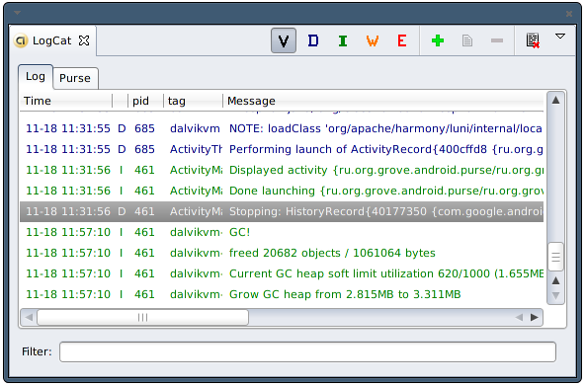Click the lower up arrow above the down arrow
Screen dimensions: 586x386
pyautogui.click(x=555, y=280)
